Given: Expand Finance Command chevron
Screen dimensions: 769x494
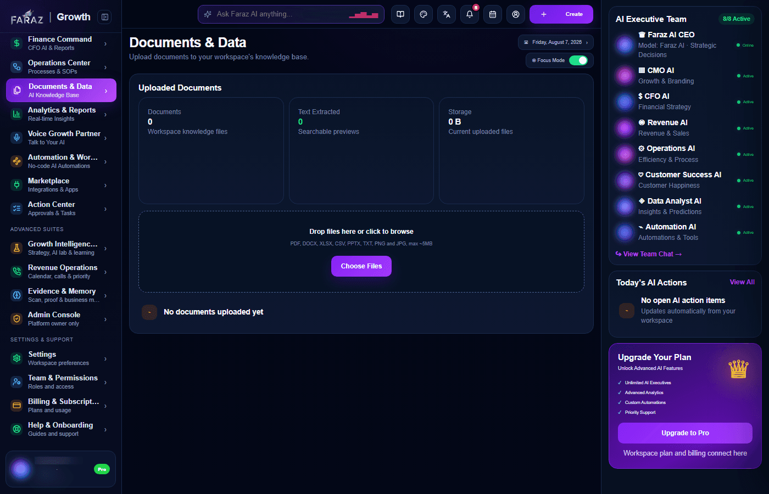Looking at the screenshot, I should pos(105,43).
